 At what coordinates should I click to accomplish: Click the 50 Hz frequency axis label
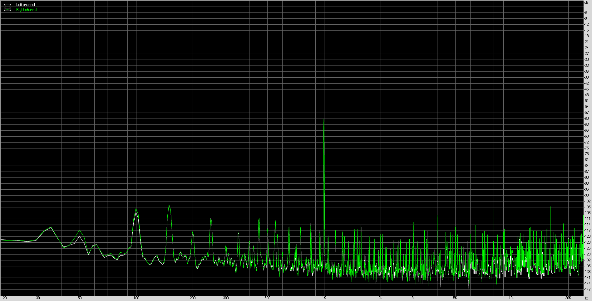tap(80, 298)
